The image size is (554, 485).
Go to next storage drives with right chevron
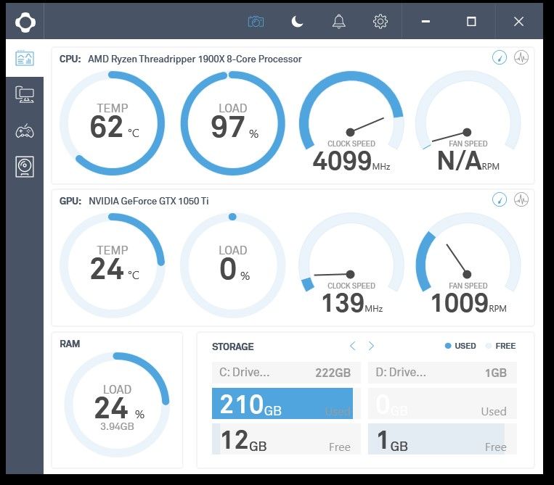click(x=371, y=346)
